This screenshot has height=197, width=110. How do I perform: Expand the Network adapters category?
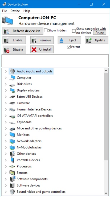6,141
